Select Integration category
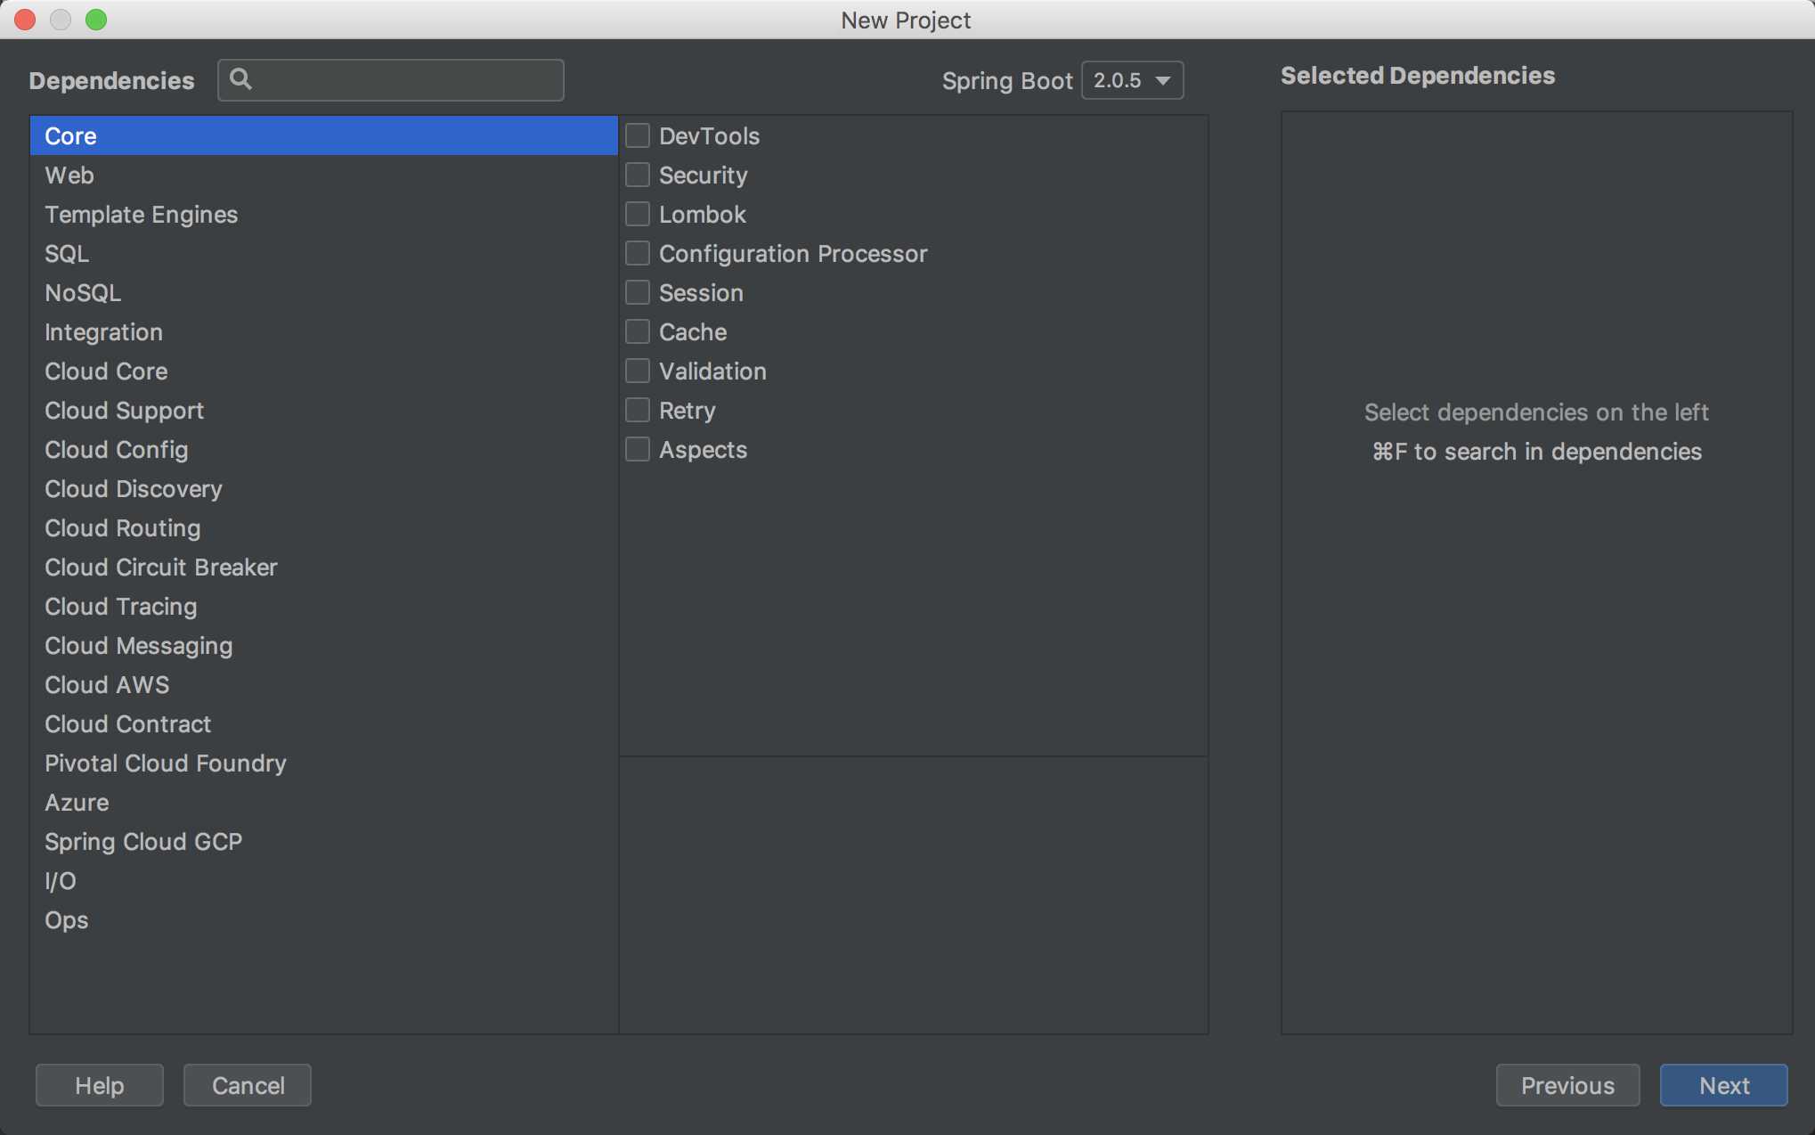 [103, 332]
